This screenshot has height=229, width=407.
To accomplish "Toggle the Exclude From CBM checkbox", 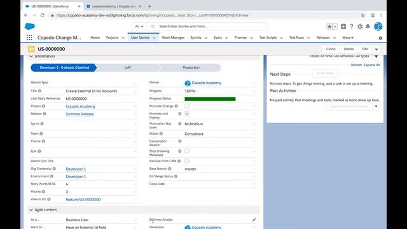I will click(186, 161).
